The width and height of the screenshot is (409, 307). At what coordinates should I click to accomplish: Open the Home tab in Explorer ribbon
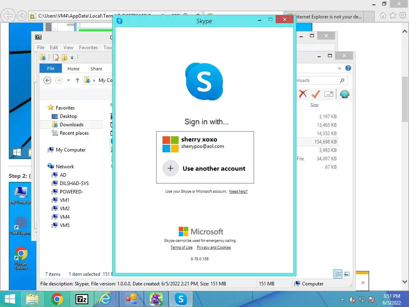click(x=73, y=69)
